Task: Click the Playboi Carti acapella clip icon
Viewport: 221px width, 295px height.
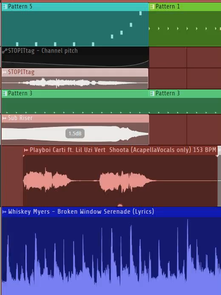Action: pyautogui.click(x=26, y=150)
